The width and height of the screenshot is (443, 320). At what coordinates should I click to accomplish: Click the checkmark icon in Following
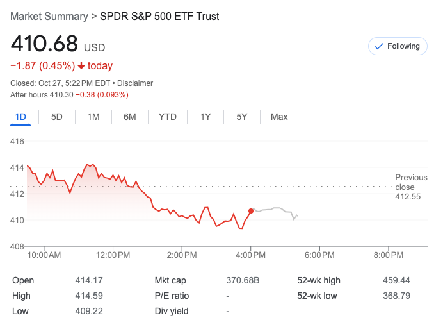(x=378, y=46)
